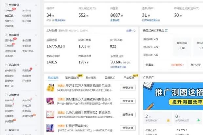Open 营销活动 under 店铺营销
Image resolution: width=203 pixels, height=135 pixels.
[9, 101]
